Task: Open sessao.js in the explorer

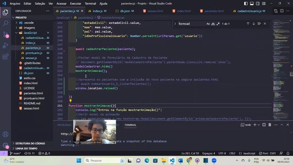Action: [32, 58]
